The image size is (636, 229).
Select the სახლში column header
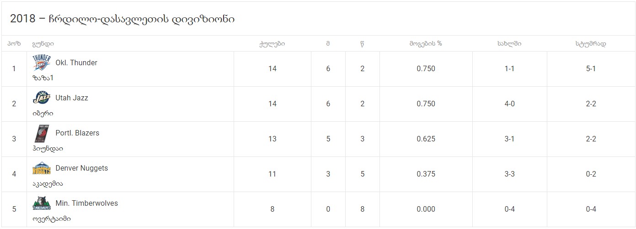point(509,44)
